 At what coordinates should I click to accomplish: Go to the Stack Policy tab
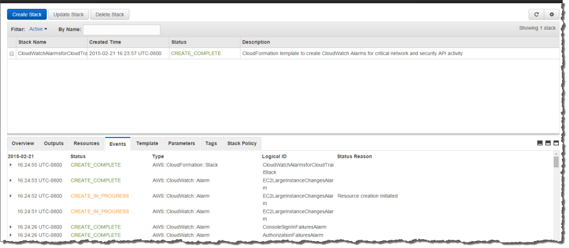(242, 143)
